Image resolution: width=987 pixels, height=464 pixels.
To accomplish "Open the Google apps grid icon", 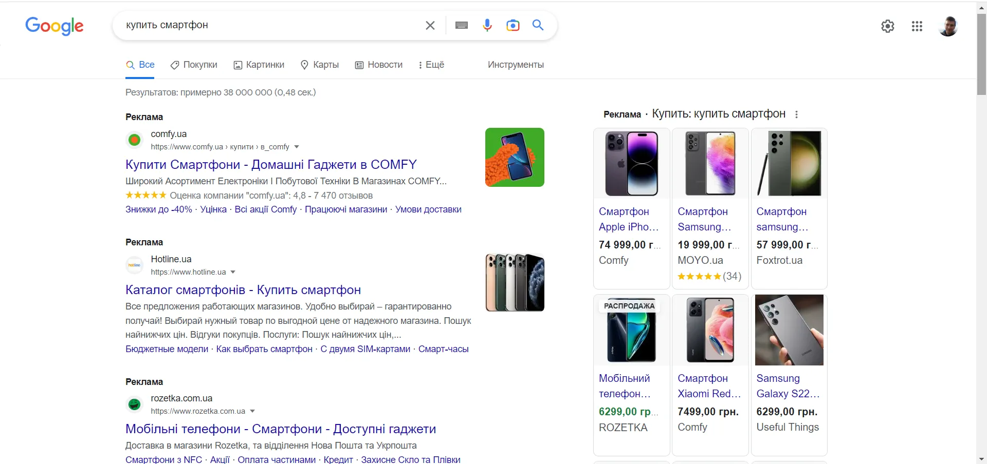I will tap(917, 26).
